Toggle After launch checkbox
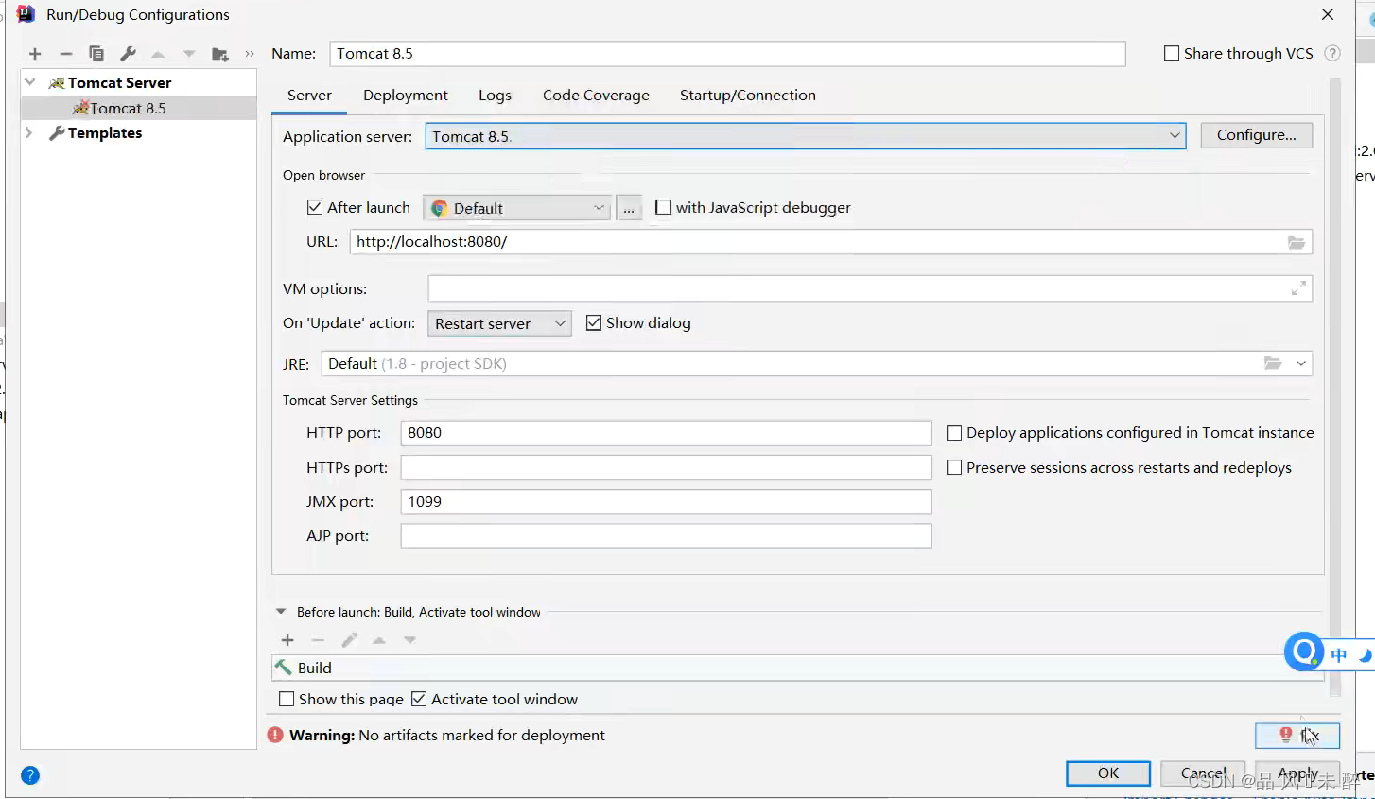1375x799 pixels. (315, 207)
